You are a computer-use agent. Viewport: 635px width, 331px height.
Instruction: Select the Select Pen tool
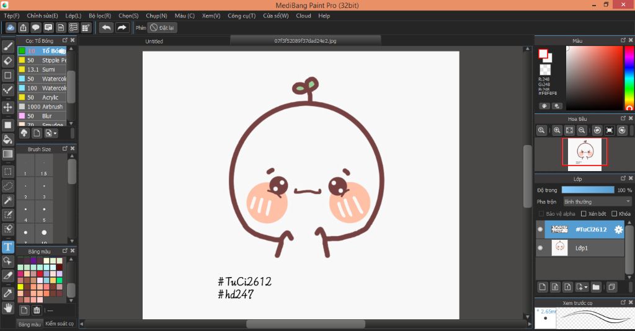[7, 214]
